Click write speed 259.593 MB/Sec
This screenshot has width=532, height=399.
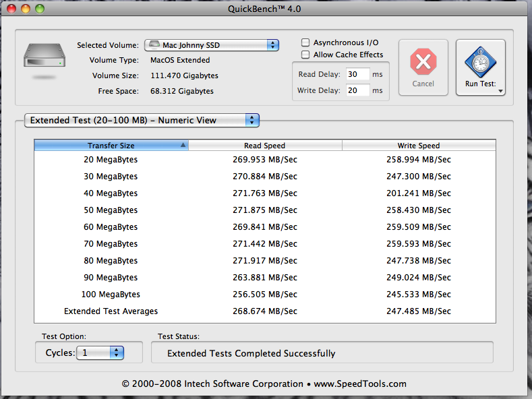click(419, 244)
